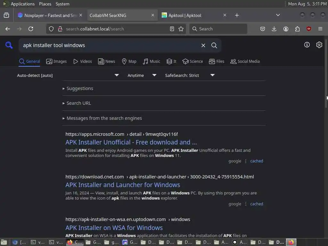Image resolution: width=328 pixels, height=246 pixels.
Task: Open the SearXNG about info icon
Action: point(307,45)
